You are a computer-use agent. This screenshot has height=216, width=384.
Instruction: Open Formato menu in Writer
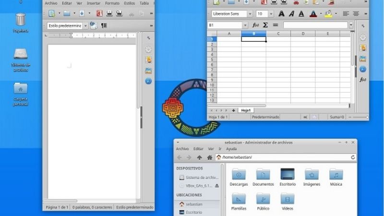point(112,3)
